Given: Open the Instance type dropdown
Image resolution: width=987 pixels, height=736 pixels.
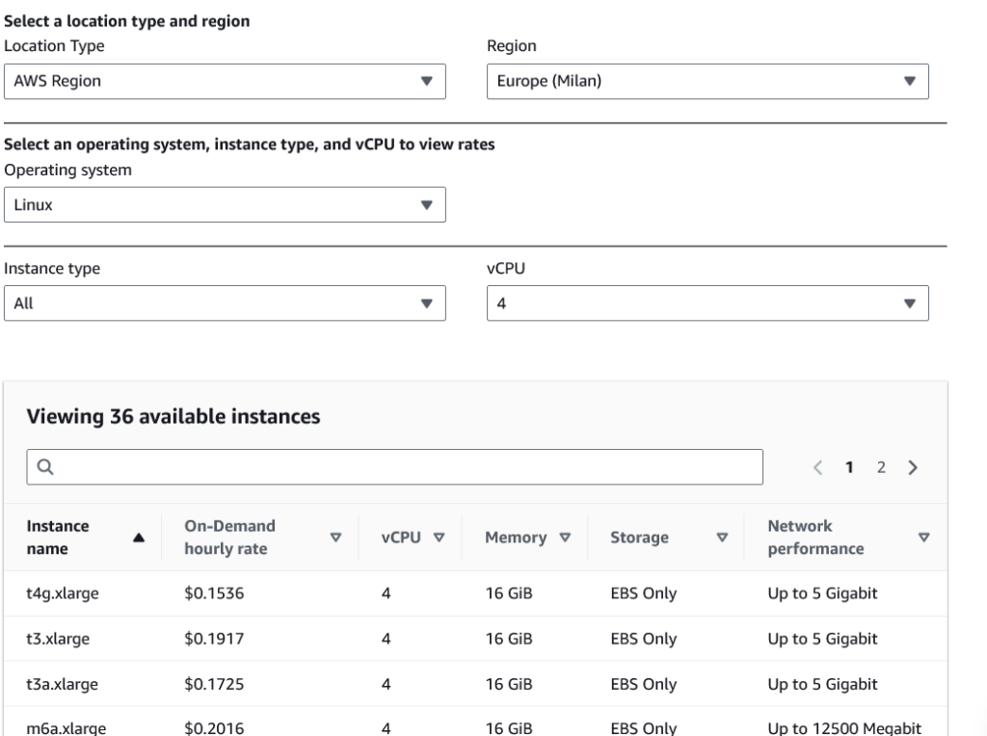Looking at the screenshot, I should point(225,303).
